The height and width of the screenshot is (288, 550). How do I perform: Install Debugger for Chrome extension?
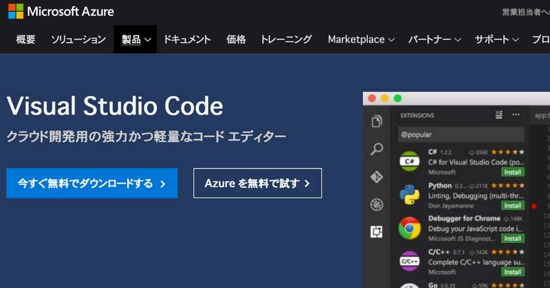[512, 239]
